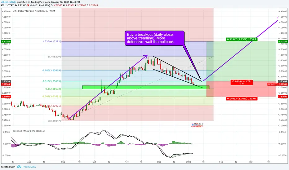
Task: Click the 'Dec' date on the time axis
Action: [159, 162]
